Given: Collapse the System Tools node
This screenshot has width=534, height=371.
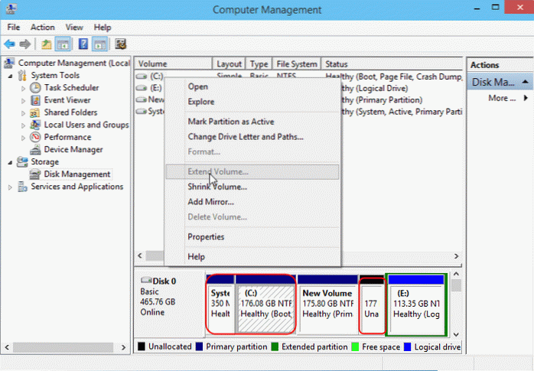Looking at the screenshot, I should pyautogui.click(x=10, y=76).
